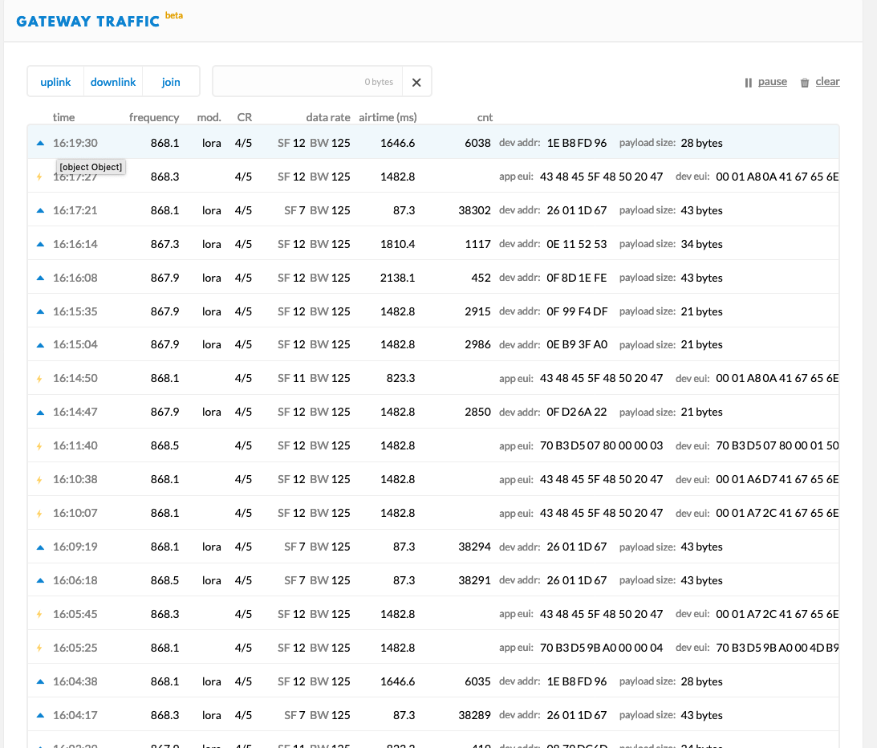Click uplink arrow icon for 16:16:08 row

[x=40, y=278]
